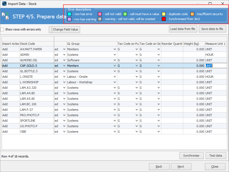
Task: Open GL Group dropdown for ADMIN row
Action: pyautogui.click(x=115, y=55)
